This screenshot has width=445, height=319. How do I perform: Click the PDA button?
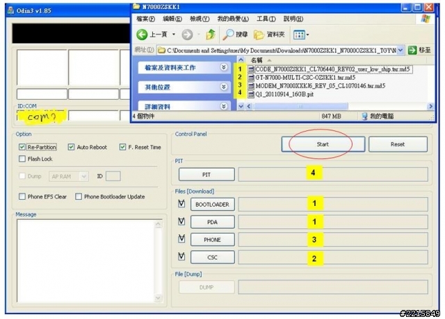212,222
